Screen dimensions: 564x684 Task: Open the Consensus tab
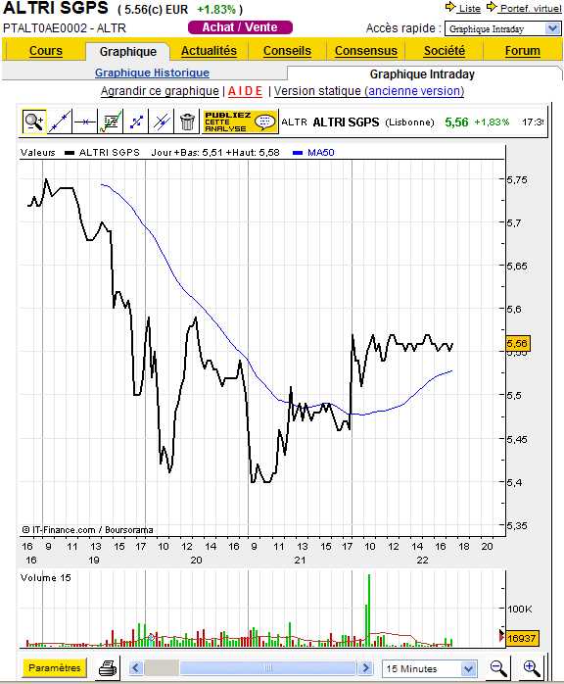[365, 51]
